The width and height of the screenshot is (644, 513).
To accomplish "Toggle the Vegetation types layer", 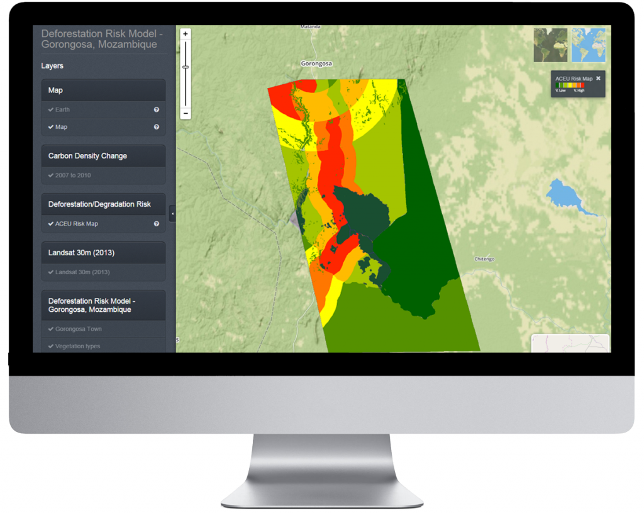I will [104, 346].
